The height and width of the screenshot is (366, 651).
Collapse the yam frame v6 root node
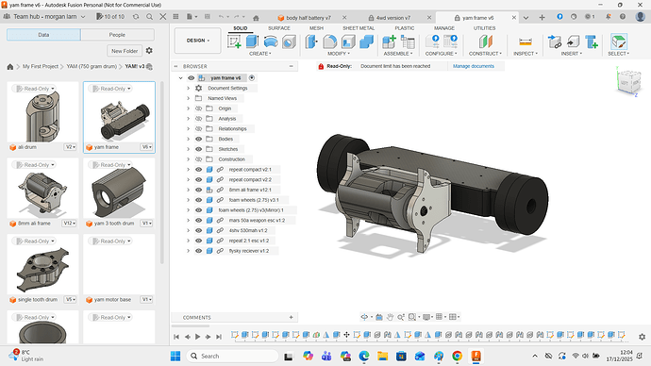180,77
